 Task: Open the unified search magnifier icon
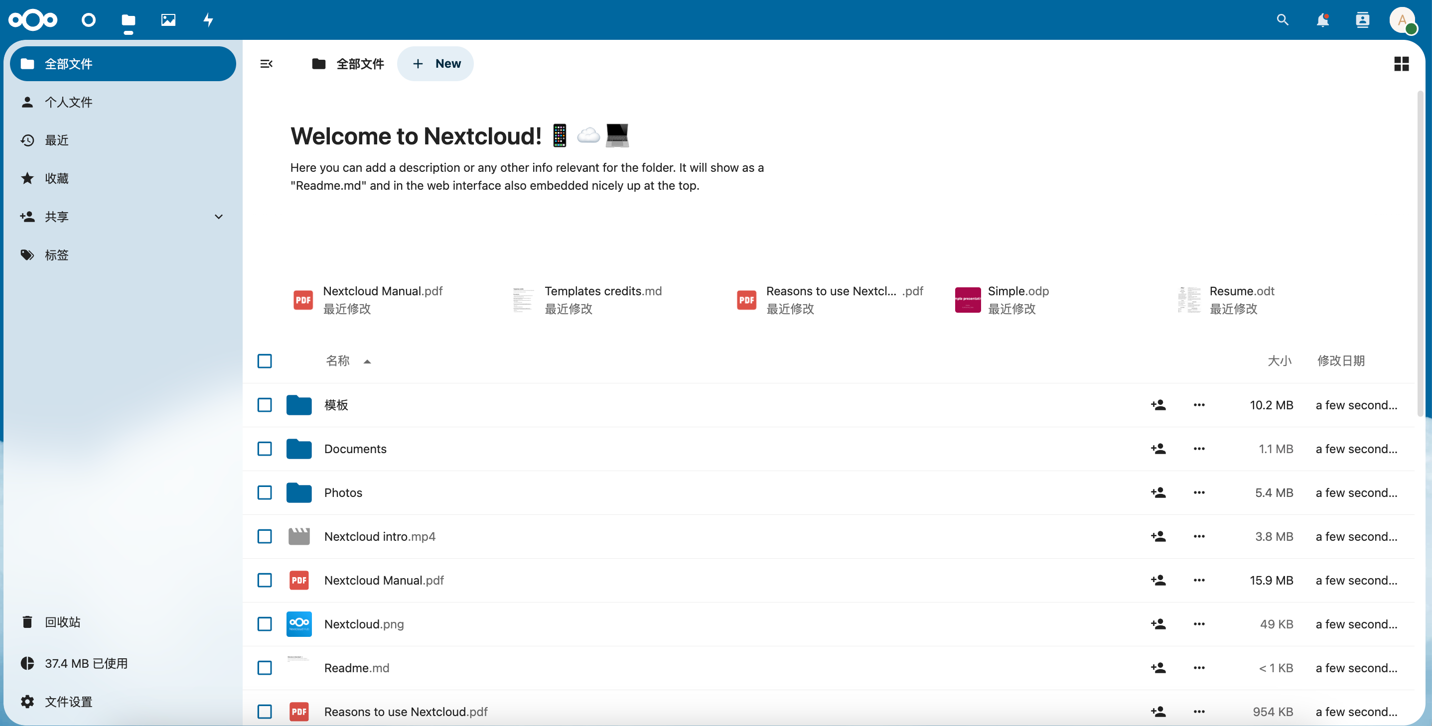click(x=1283, y=20)
